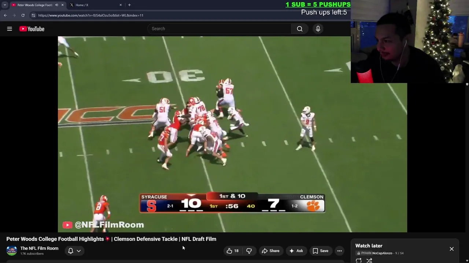Open a new browser tab
469x263 pixels.
129,5
